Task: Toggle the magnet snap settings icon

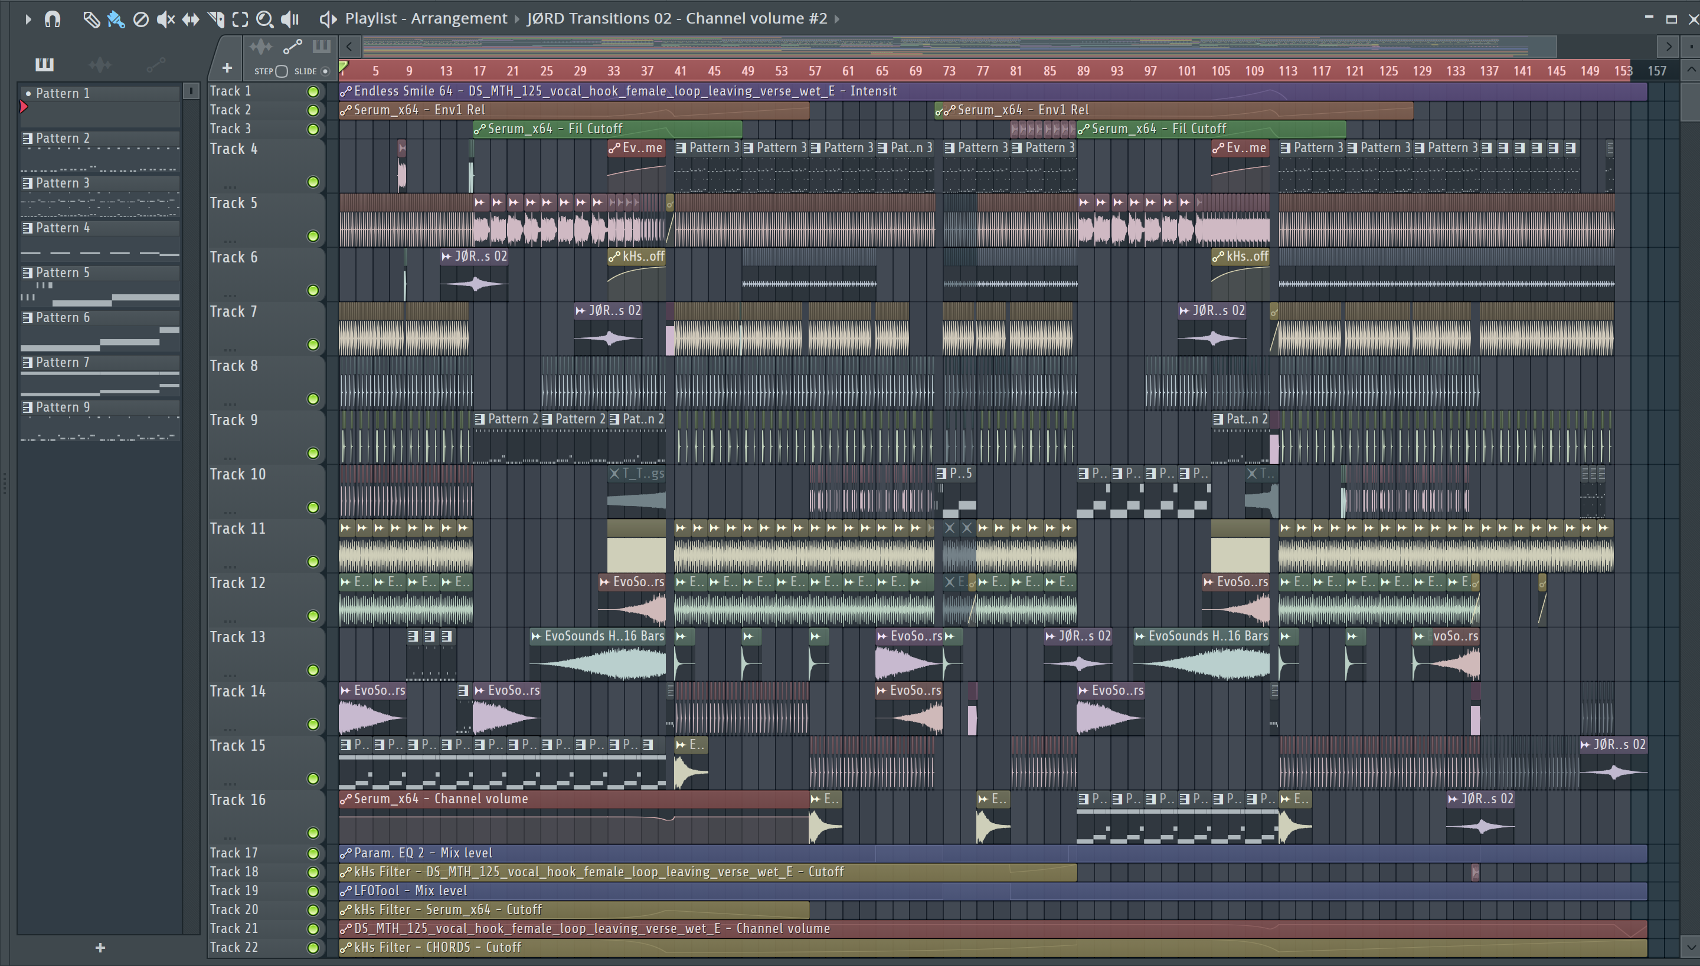Action: 53,19
